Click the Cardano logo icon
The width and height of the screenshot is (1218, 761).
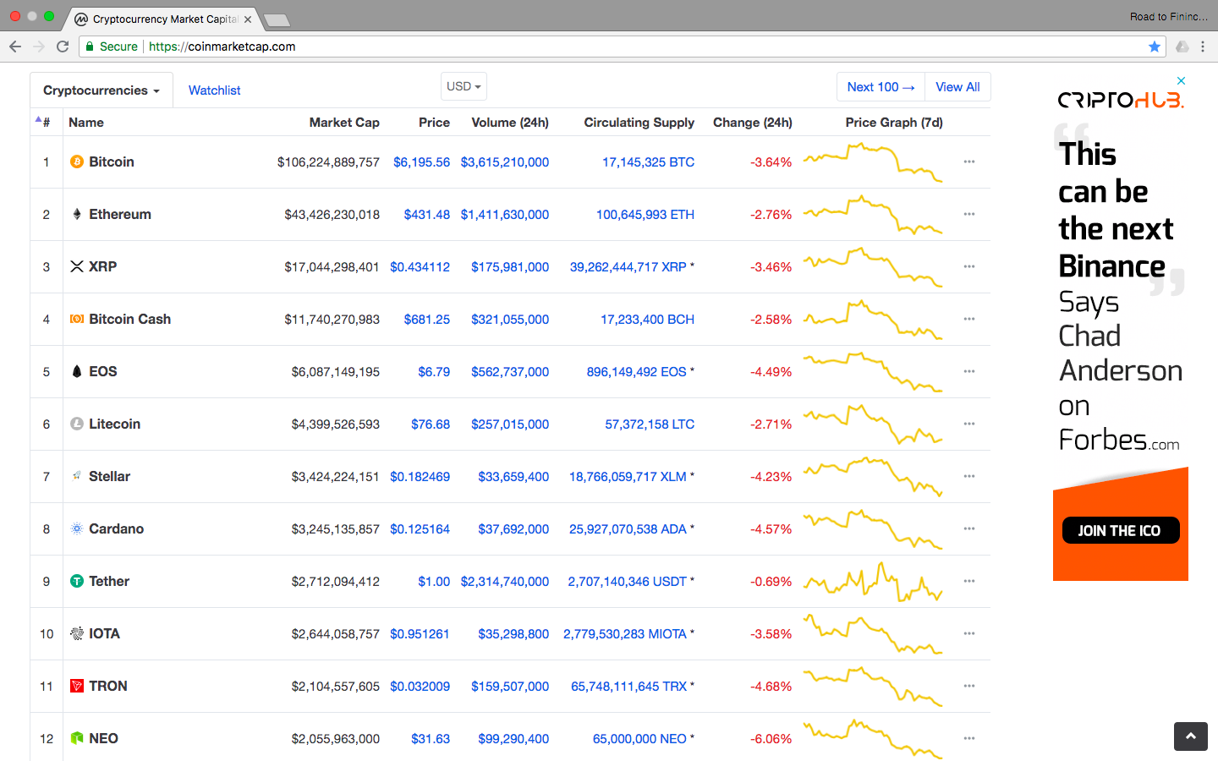pos(77,528)
